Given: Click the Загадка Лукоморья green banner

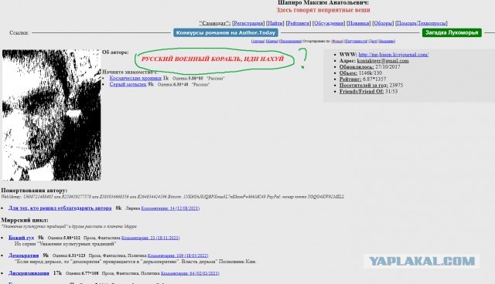Looking at the screenshot, I should click(452, 32).
